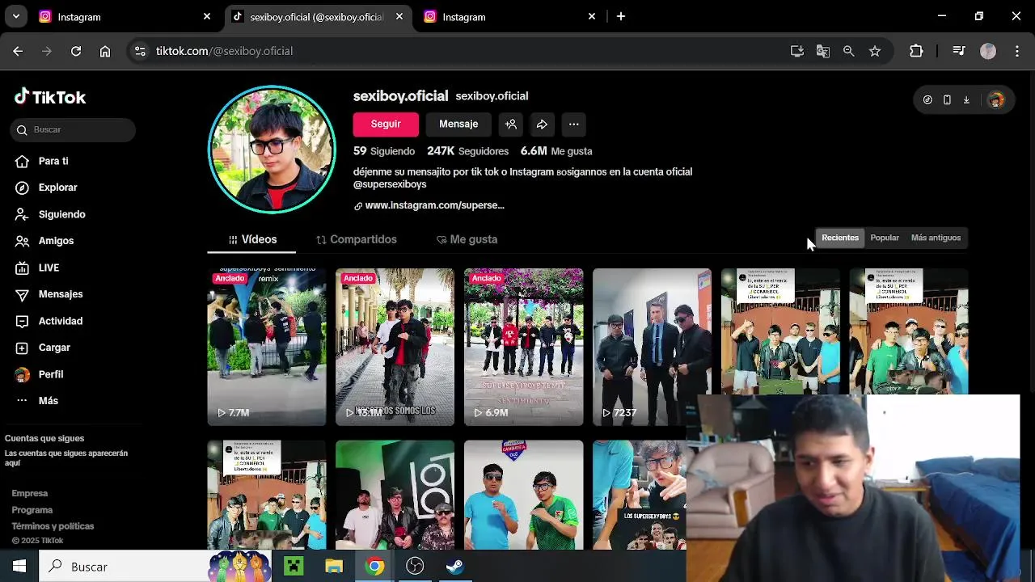This screenshot has width=1035, height=582.
Task: Sort videos by Popular
Action: coord(885,238)
